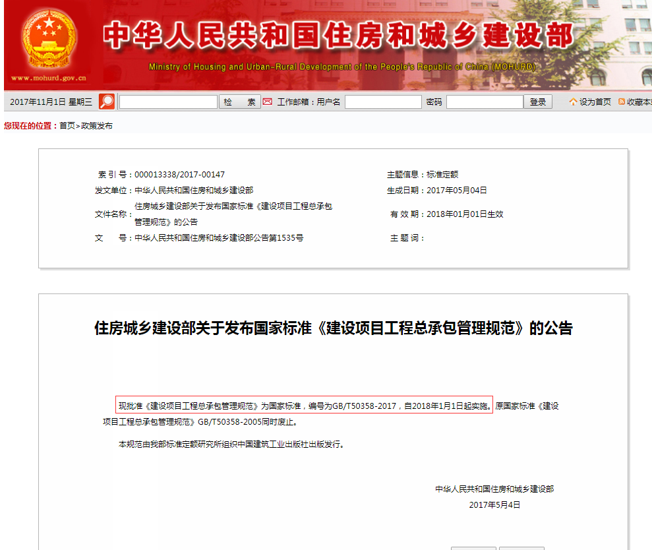Focus the 密码 password input box
The height and width of the screenshot is (550, 652).
(x=485, y=102)
